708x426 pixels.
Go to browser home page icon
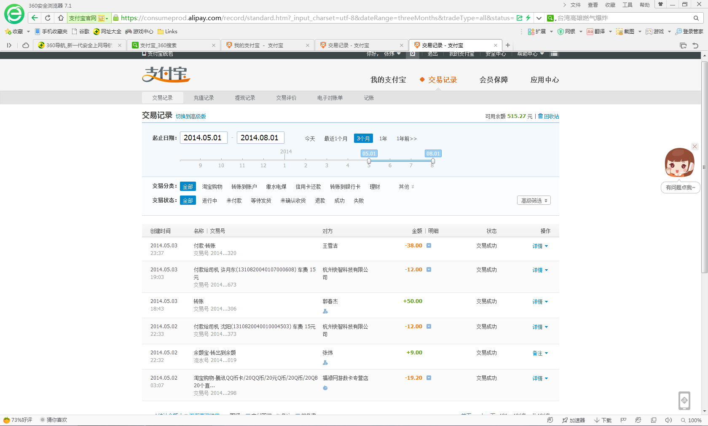(x=61, y=18)
